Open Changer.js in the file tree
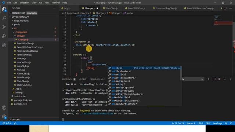This screenshot has height=132, width=235. point(23,40)
